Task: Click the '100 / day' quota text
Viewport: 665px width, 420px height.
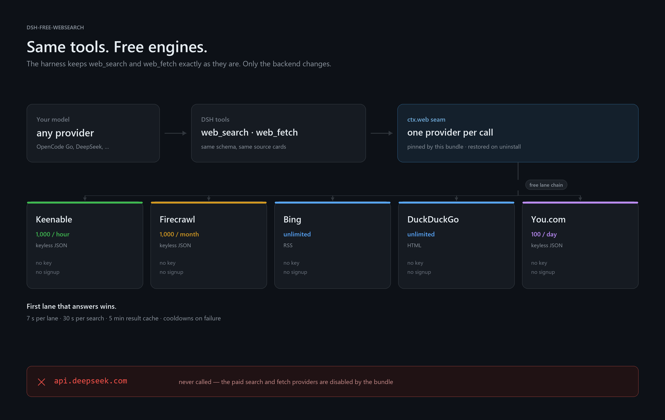Action: [x=544, y=235]
